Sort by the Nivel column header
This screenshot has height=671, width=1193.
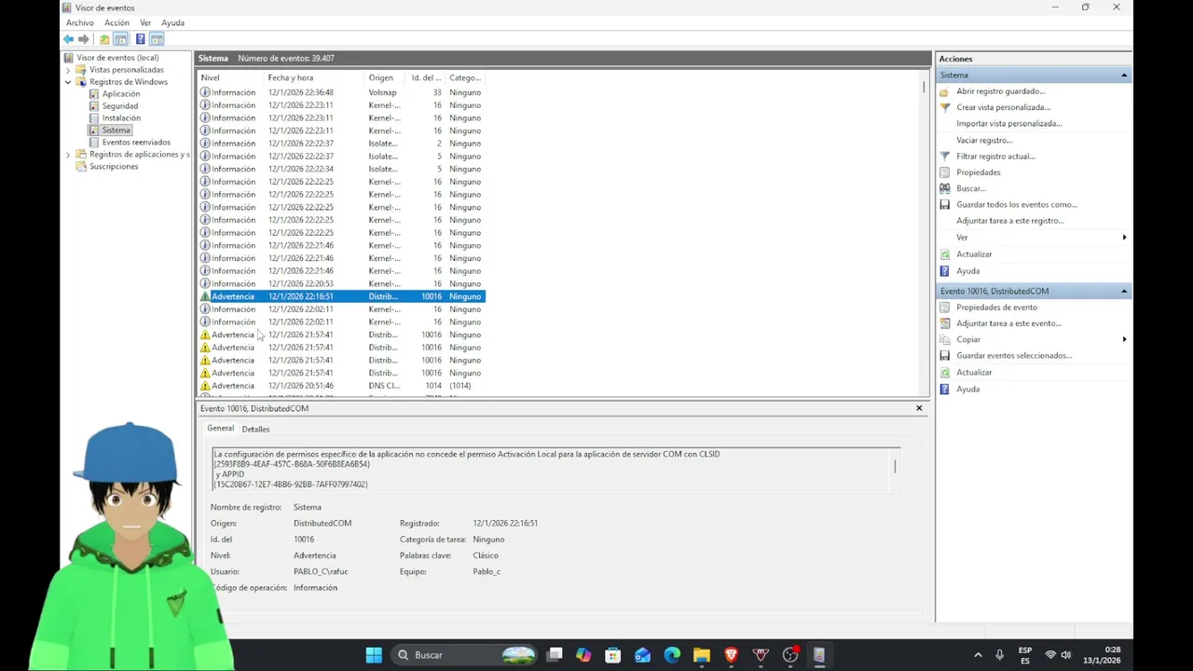231,77
